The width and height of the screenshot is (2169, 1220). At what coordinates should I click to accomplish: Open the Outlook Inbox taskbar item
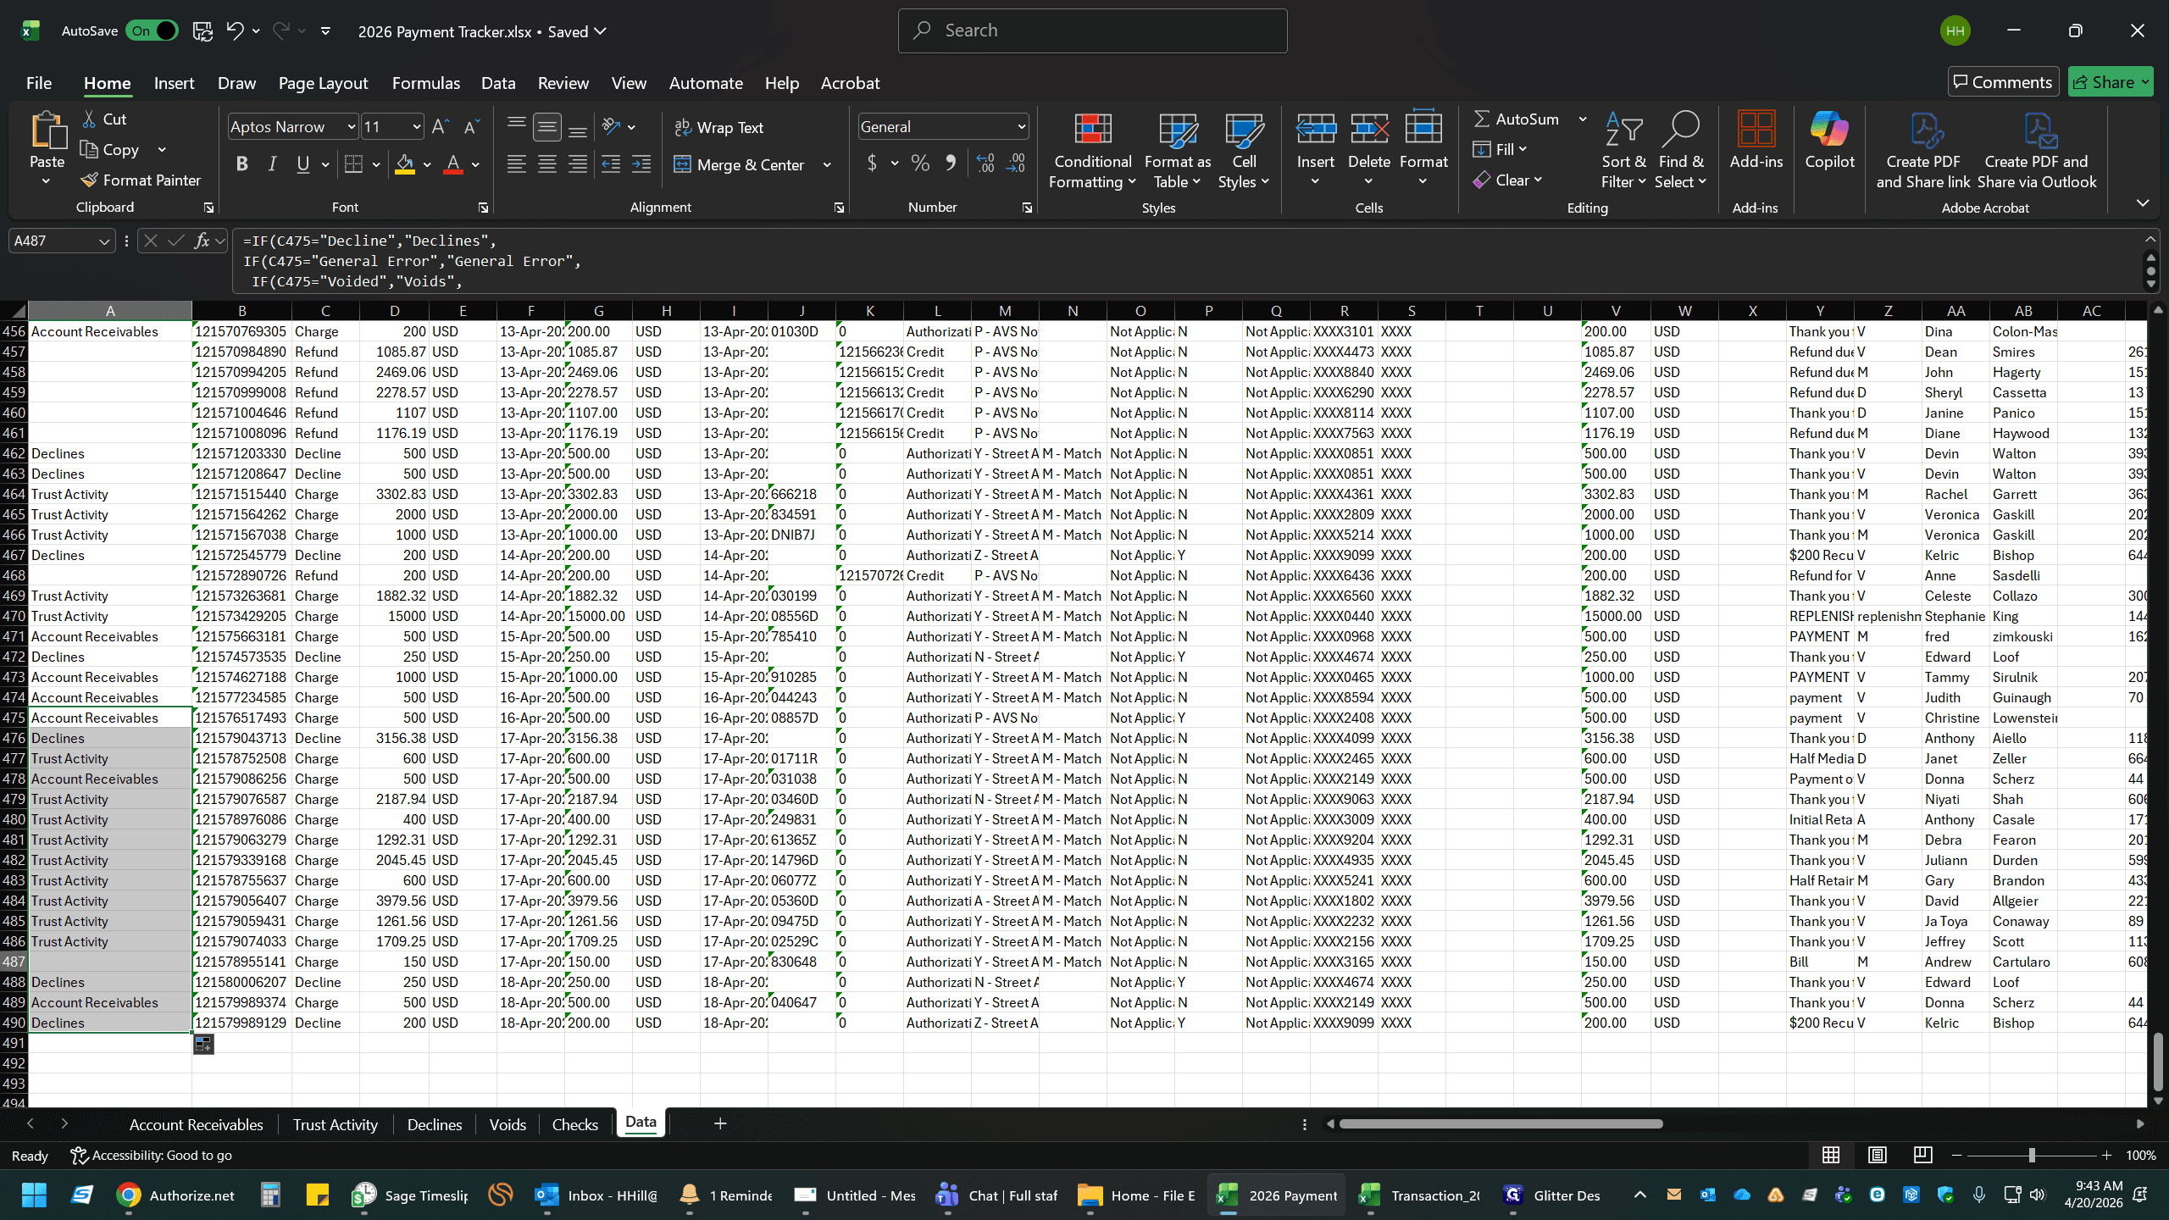click(x=596, y=1195)
